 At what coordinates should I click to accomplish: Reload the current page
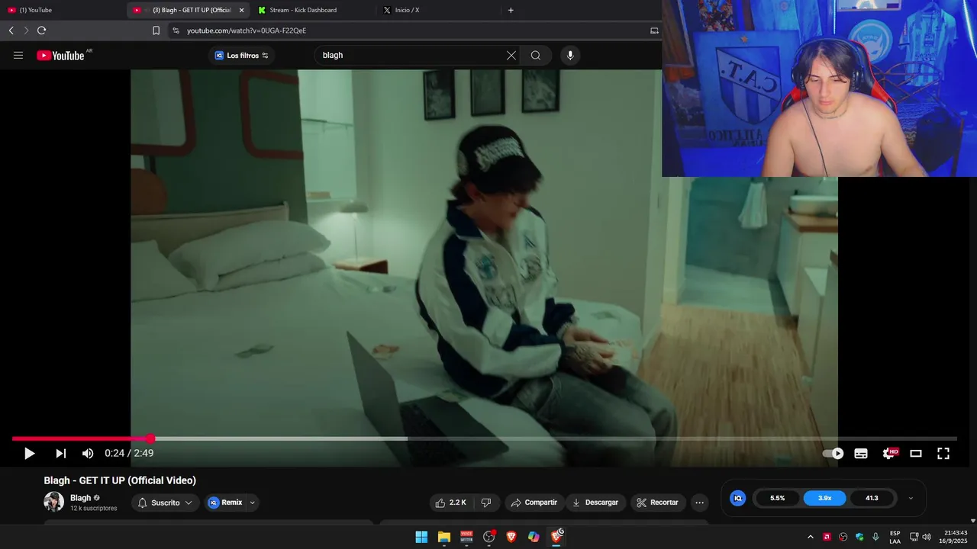point(42,30)
